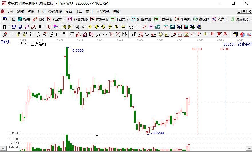Click the percent sign tool icon
This screenshot has height=152, width=252.
(147, 34)
